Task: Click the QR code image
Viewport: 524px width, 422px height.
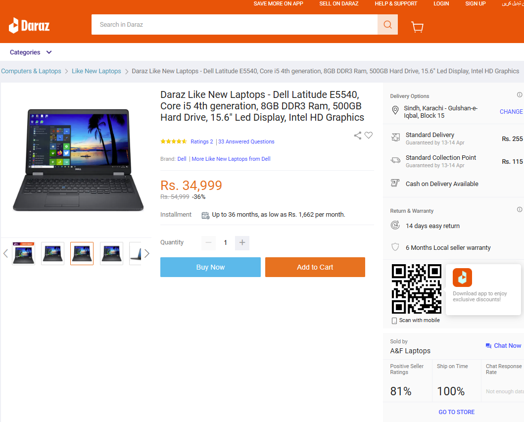Action: pyautogui.click(x=417, y=289)
